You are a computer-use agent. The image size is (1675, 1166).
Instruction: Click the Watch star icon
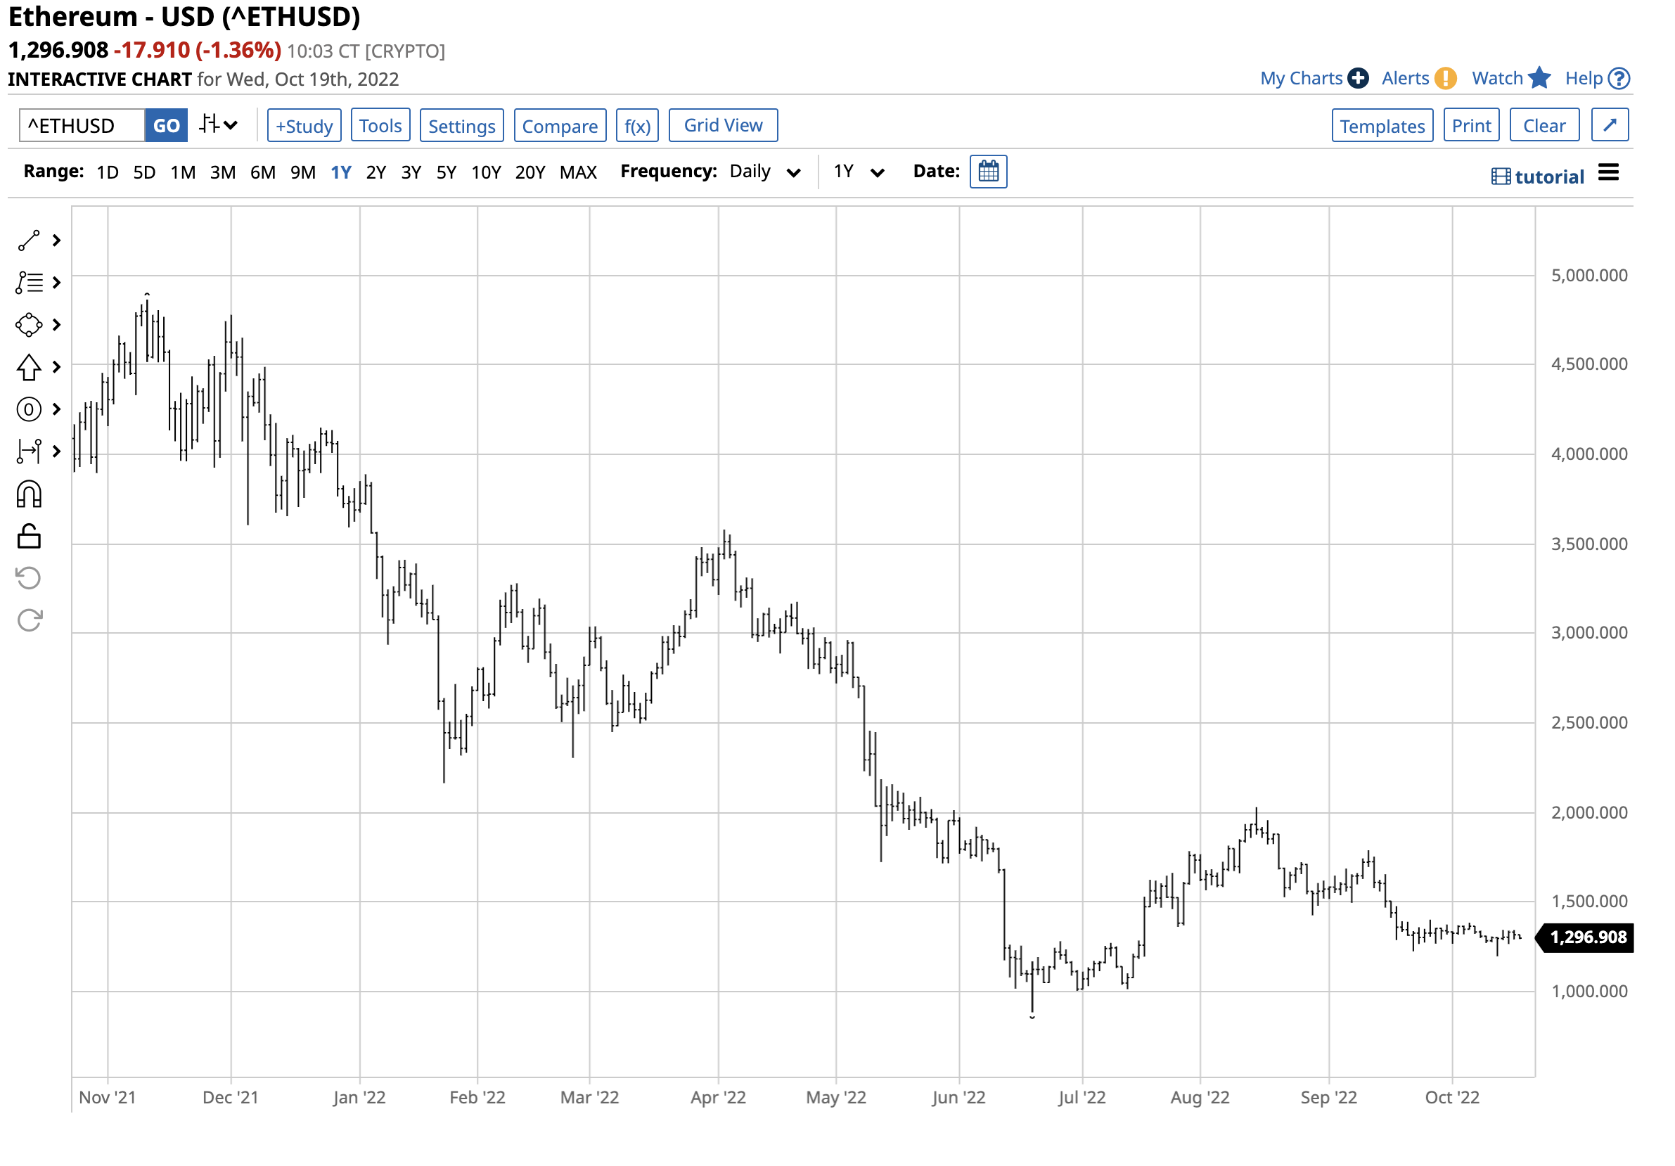[1540, 78]
